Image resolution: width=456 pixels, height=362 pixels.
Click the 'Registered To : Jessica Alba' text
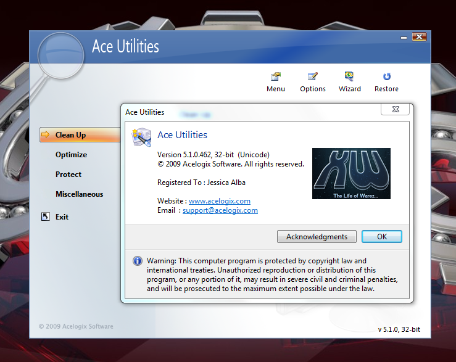point(201,183)
